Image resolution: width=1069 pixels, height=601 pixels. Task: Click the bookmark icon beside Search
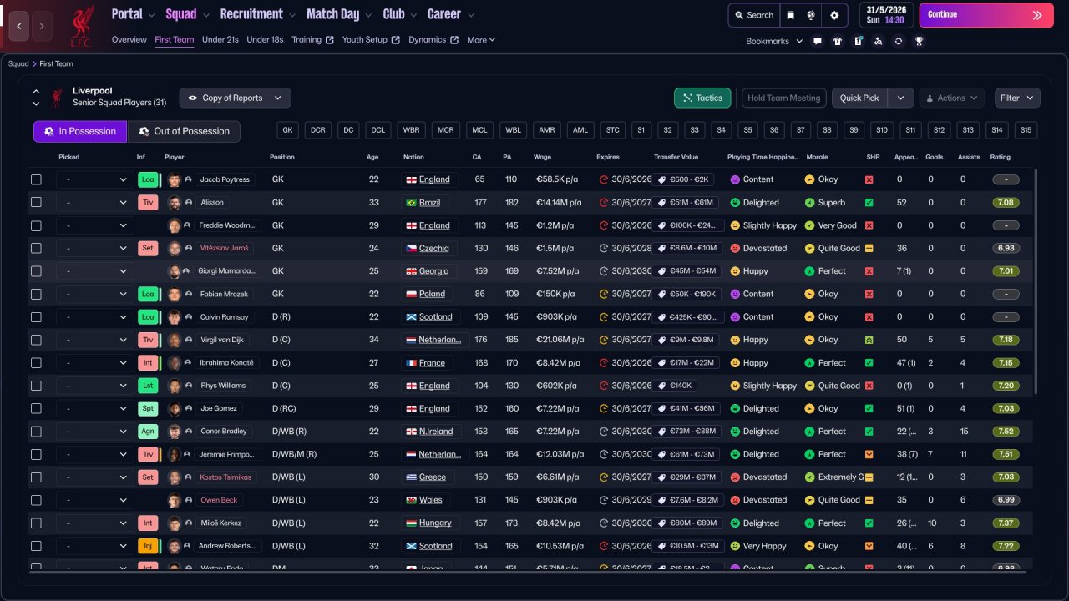point(791,15)
